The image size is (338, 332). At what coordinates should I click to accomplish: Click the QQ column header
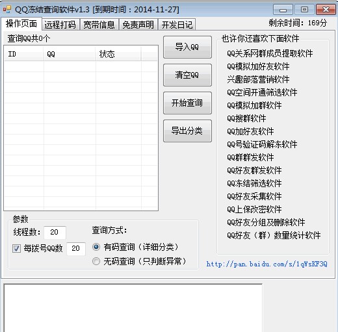(x=70, y=54)
